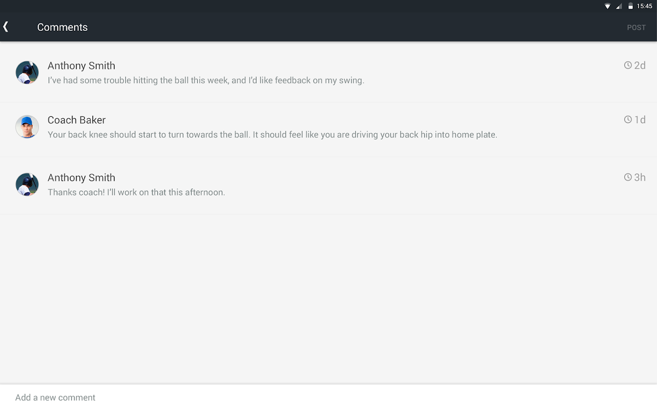
Task: Go back using the left chevron arrow
Action: click(x=6, y=27)
